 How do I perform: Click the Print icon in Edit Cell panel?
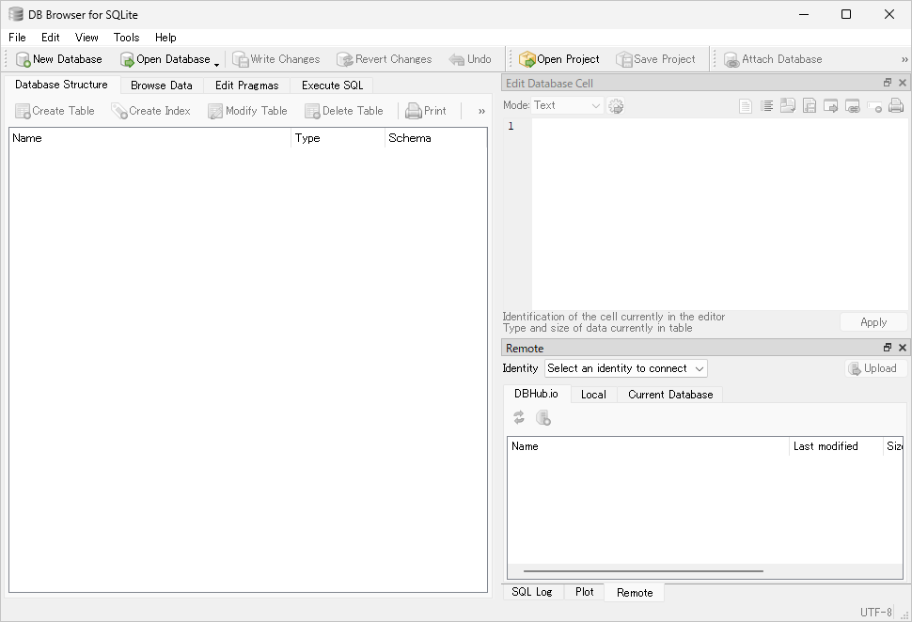(896, 106)
